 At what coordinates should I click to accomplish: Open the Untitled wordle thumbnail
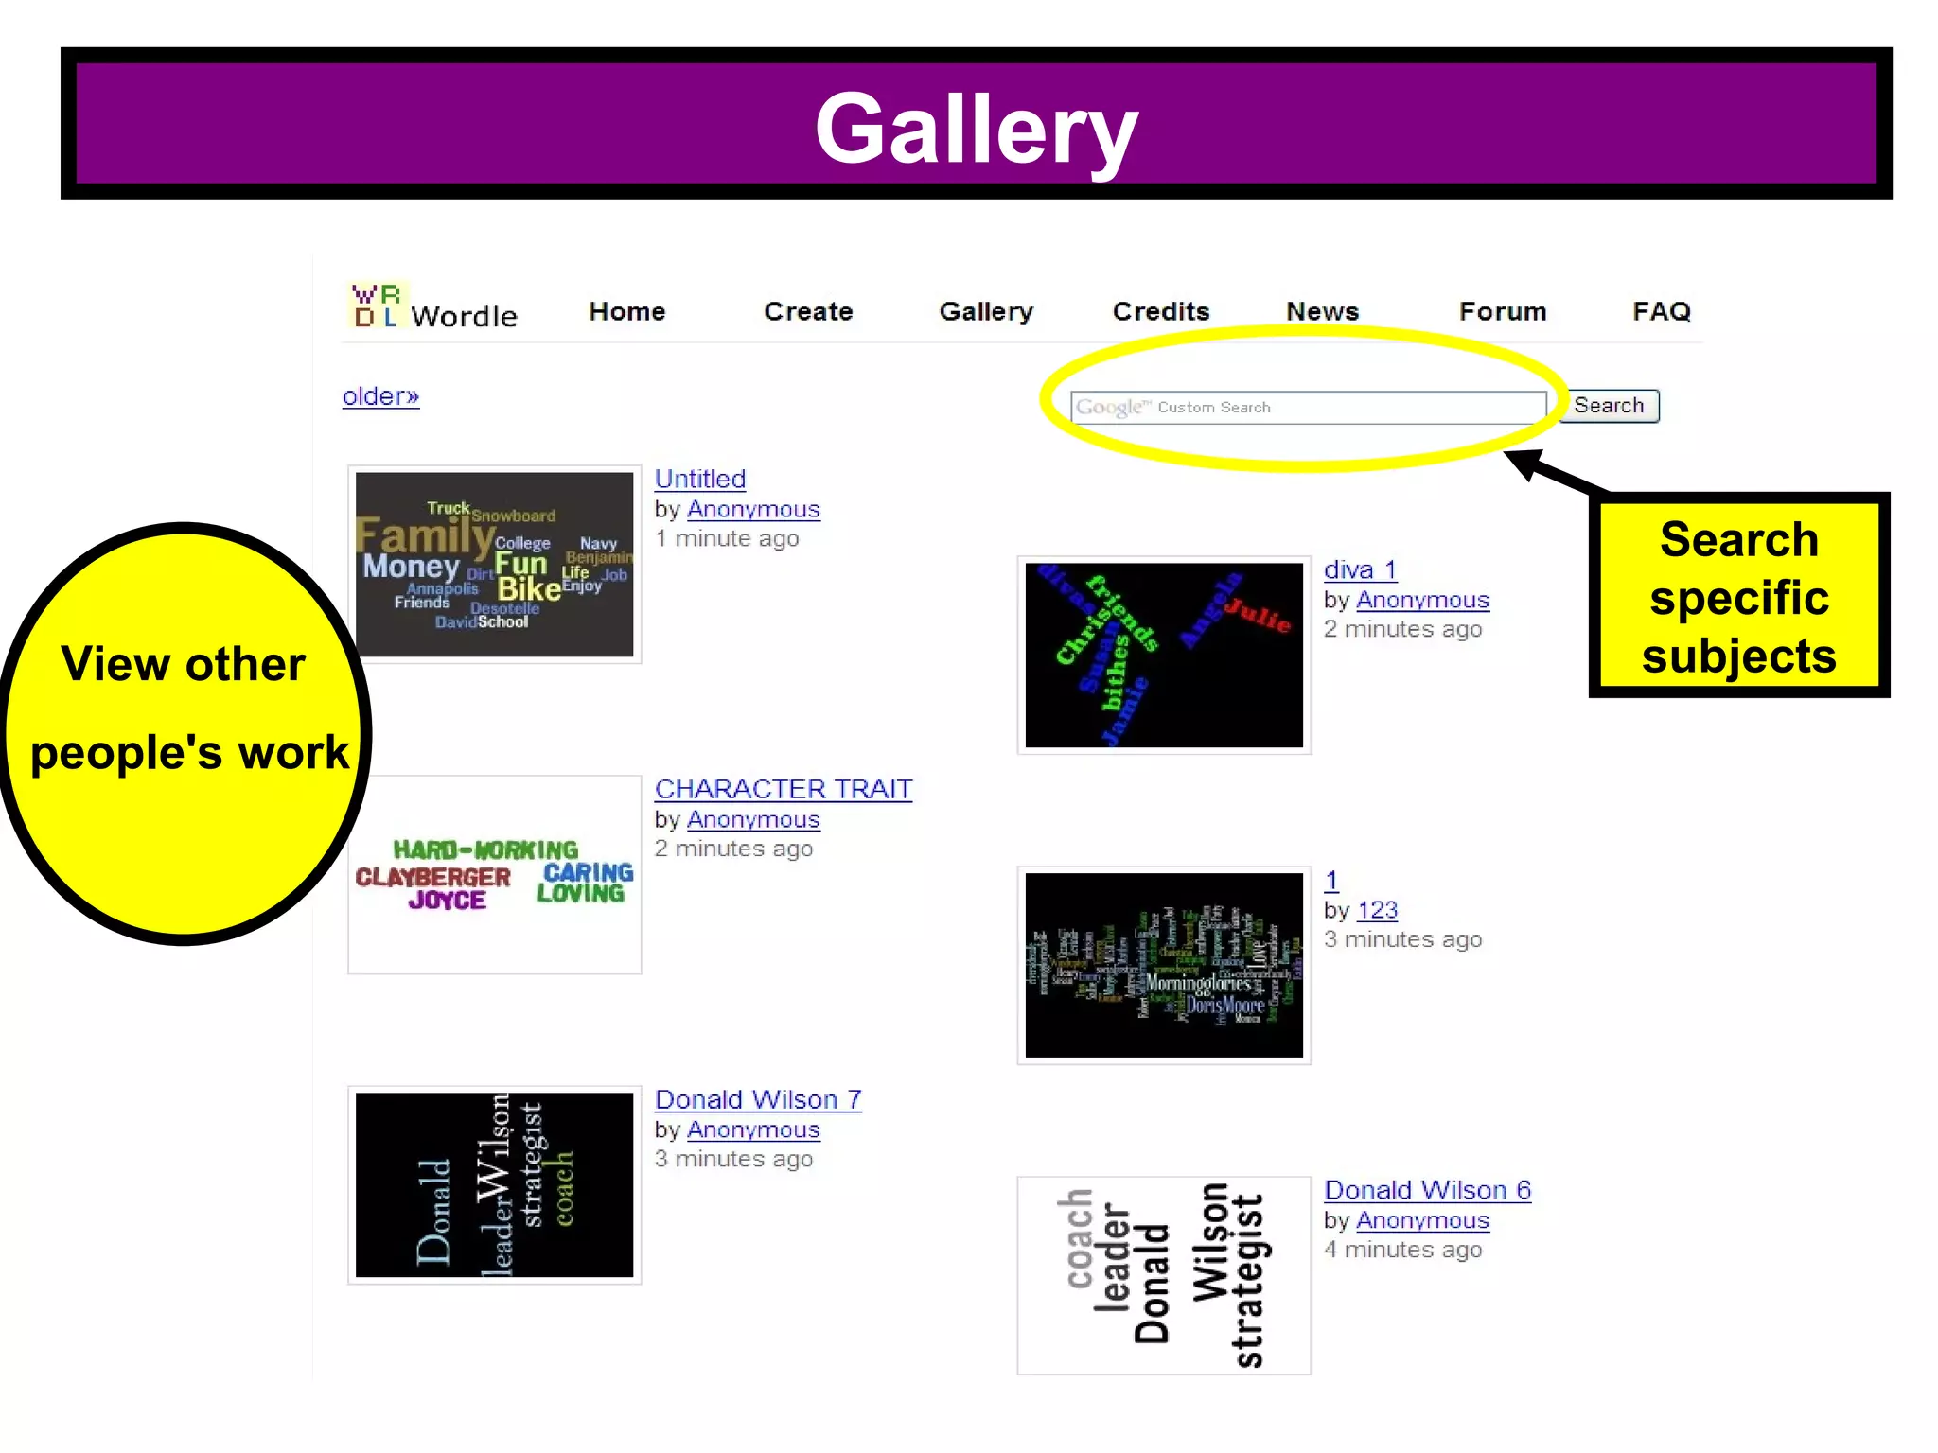494,564
